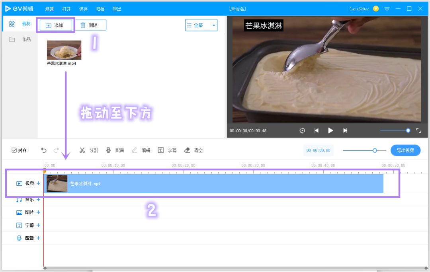Open the 全部 filter dropdown
430x272 pixels.
point(201,25)
